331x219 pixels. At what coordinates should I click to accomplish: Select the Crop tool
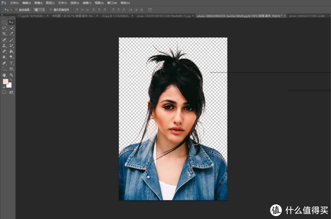pyautogui.click(x=4, y=34)
